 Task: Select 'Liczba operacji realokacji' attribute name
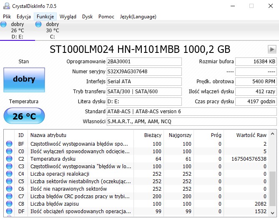60,174
